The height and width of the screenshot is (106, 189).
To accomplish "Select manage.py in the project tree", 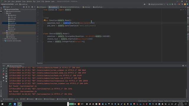I will click(11, 37).
